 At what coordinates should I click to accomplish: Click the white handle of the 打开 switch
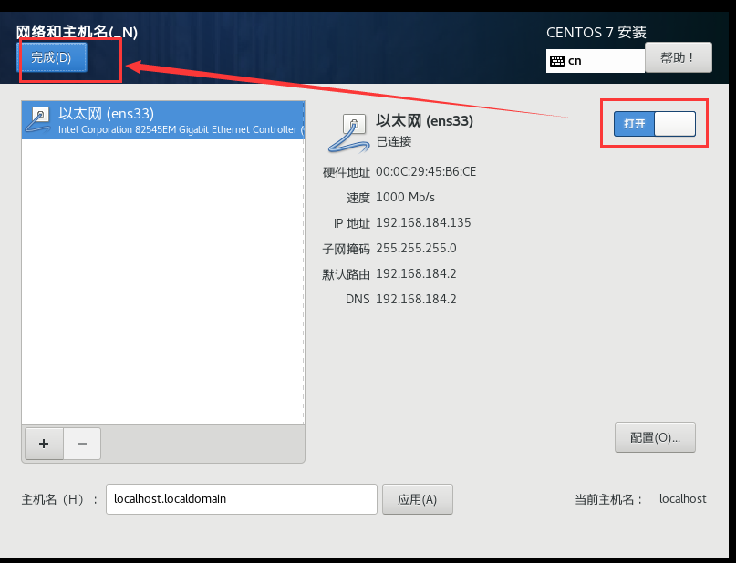pos(675,124)
